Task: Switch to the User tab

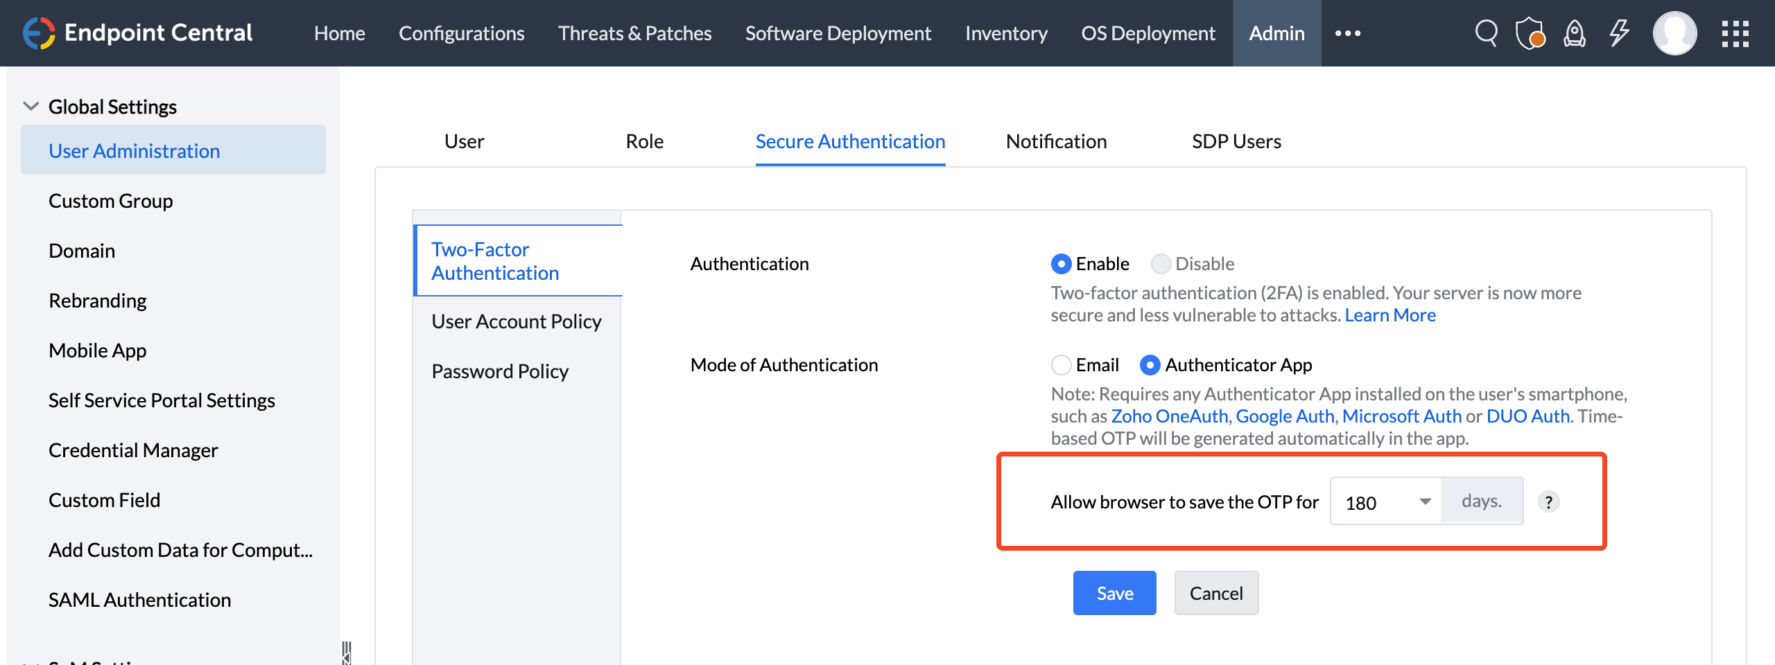Action: (x=464, y=141)
